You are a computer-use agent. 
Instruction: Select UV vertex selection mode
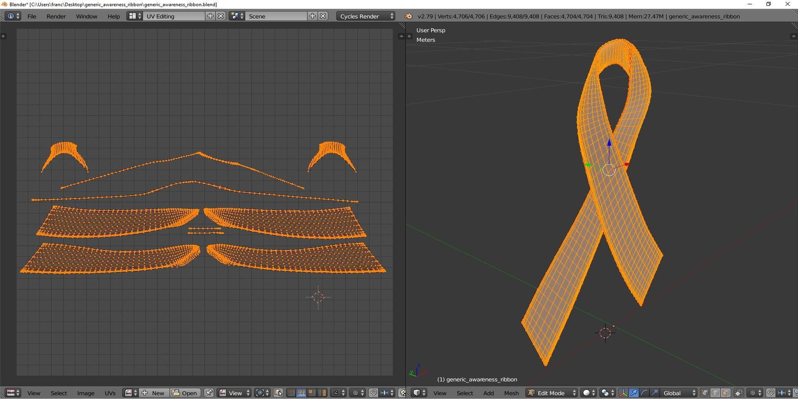(291, 393)
